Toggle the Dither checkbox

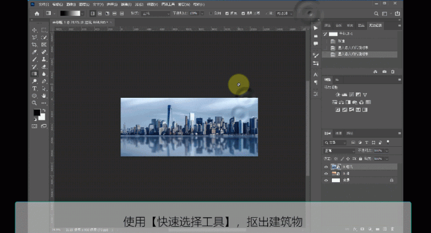pyautogui.click(x=227, y=13)
